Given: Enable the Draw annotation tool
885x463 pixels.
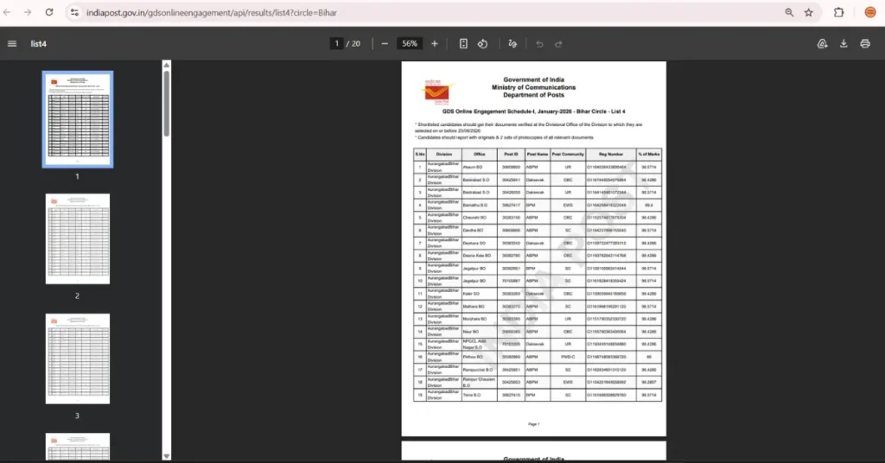Looking at the screenshot, I should click(513, 43).
